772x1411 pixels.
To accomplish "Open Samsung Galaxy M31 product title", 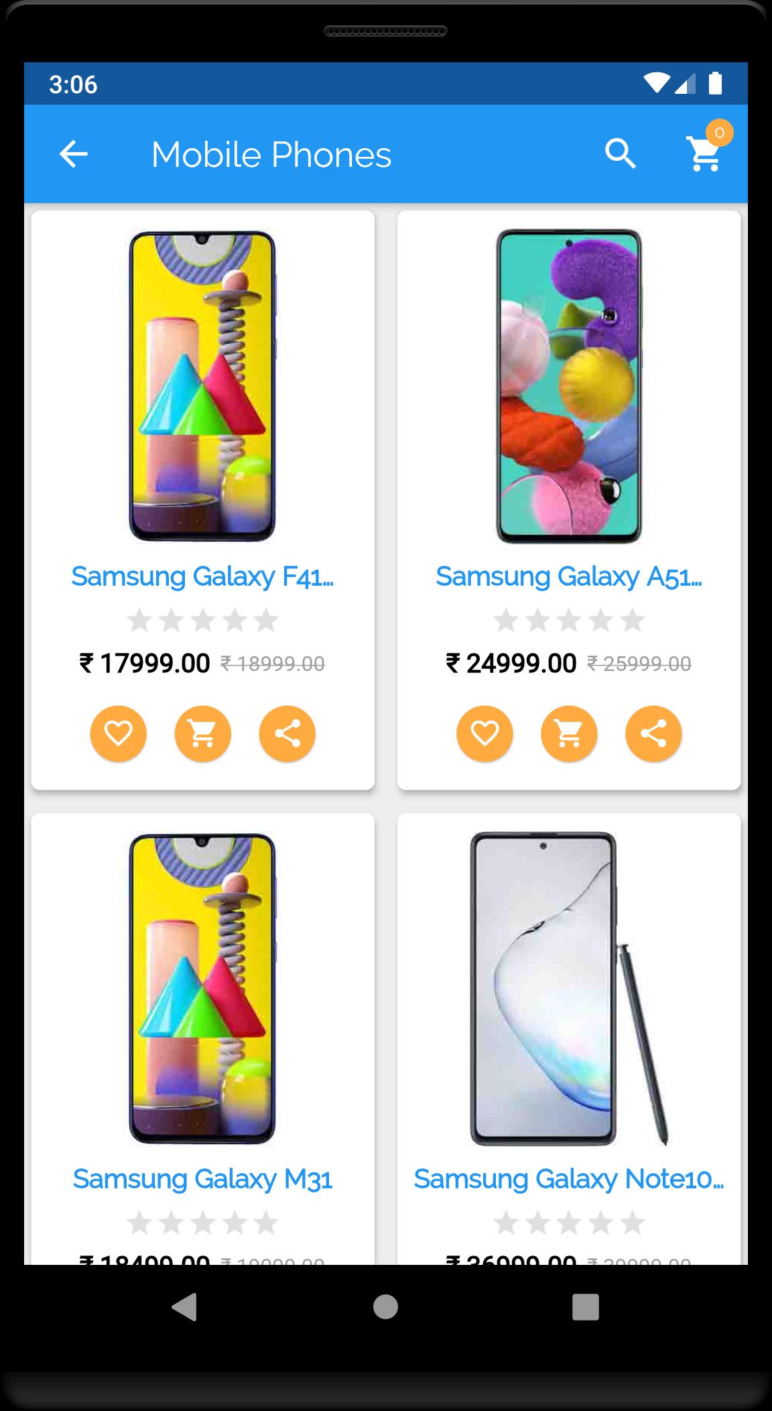I will coord(202,1178).
